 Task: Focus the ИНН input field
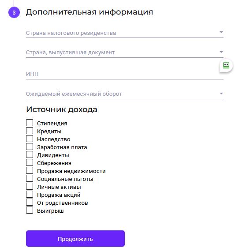(x=125, y=74)
